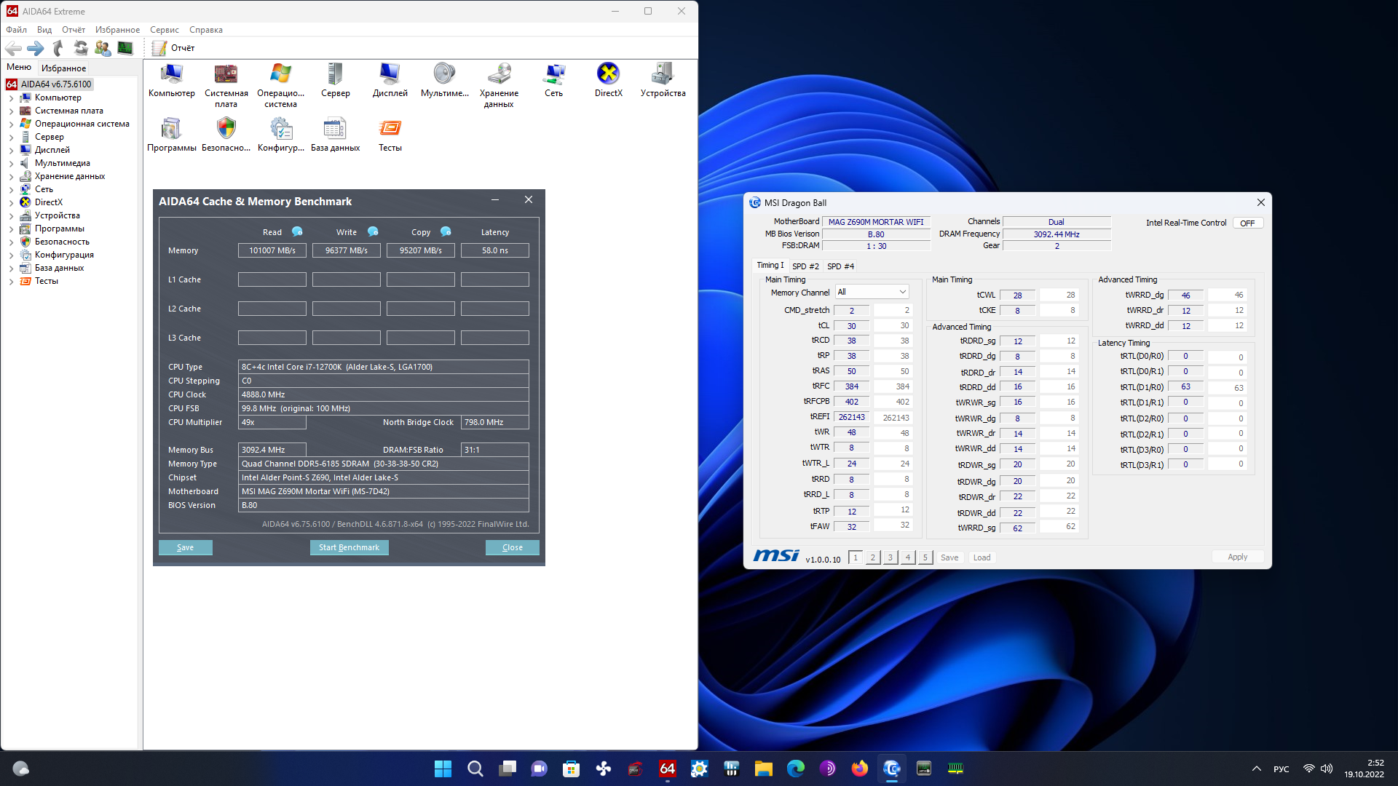Expand the Системная плата tree node
Screen dimensions: 1398x786
[11, 111]
